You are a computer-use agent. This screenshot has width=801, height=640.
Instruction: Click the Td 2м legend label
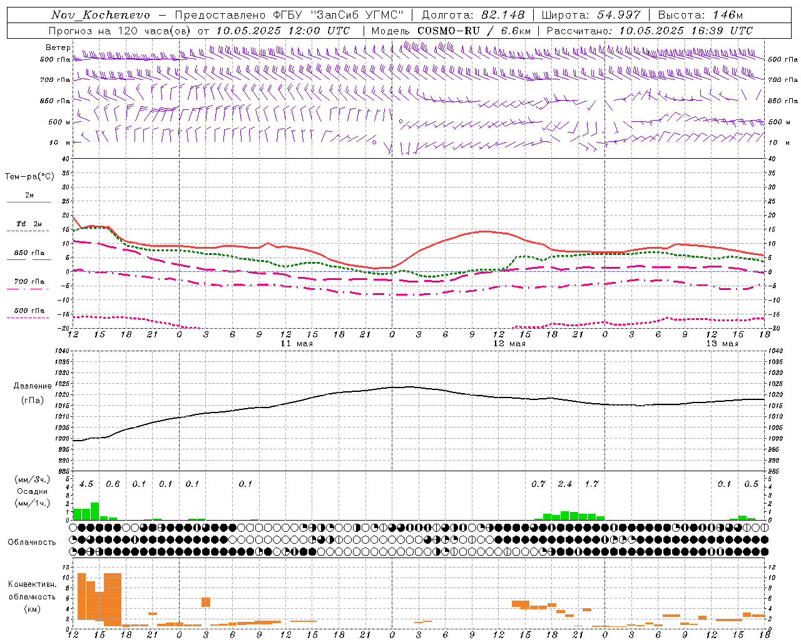tap(29, 224)
